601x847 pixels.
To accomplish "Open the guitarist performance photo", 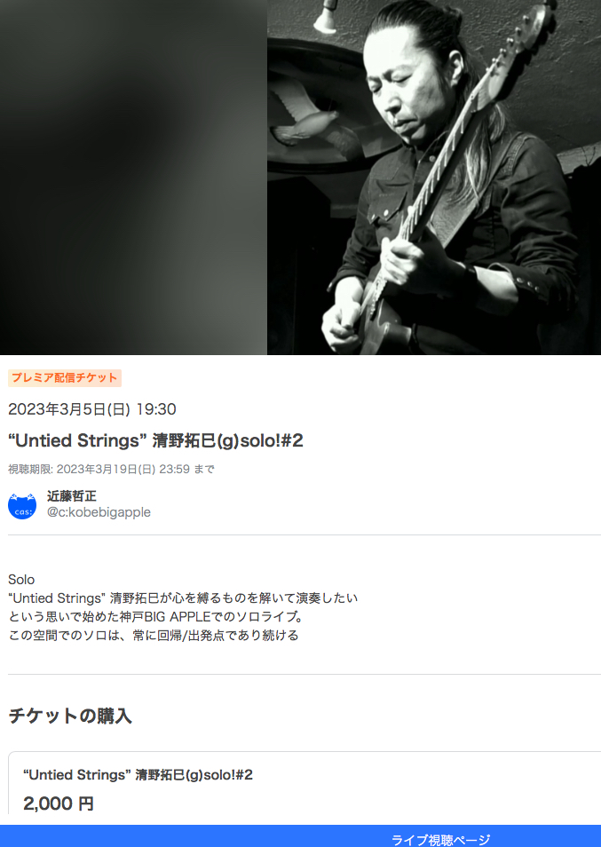I will pyautogui.click(x=434, y=178).
